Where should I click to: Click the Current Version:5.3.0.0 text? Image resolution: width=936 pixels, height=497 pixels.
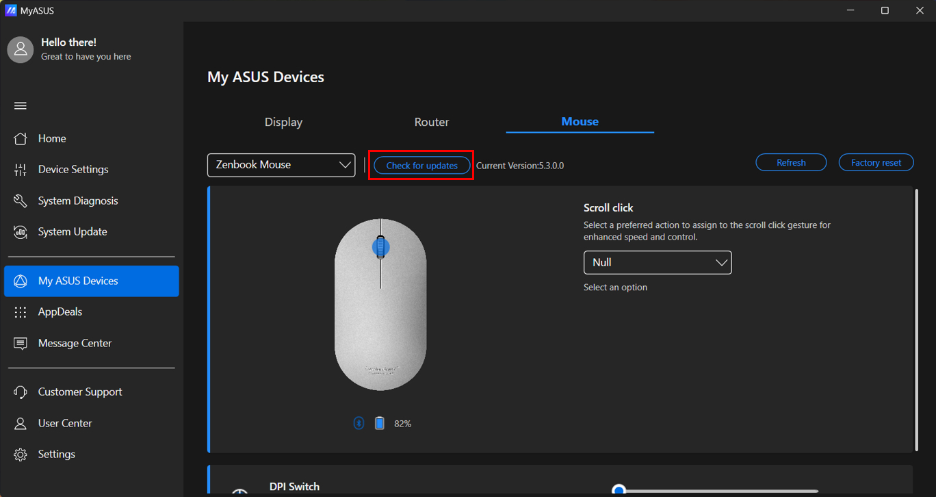(x=520, y=166)
